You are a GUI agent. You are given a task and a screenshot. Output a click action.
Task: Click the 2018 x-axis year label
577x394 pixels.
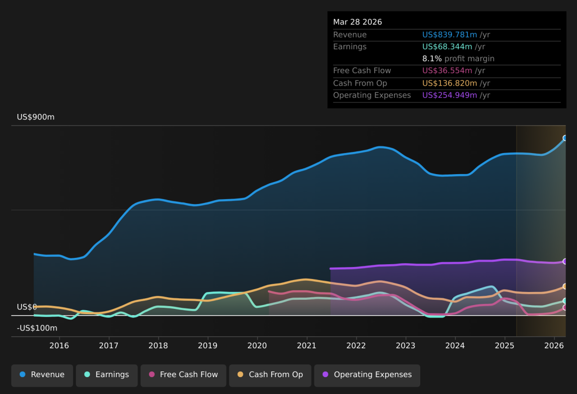coord(158,345)
